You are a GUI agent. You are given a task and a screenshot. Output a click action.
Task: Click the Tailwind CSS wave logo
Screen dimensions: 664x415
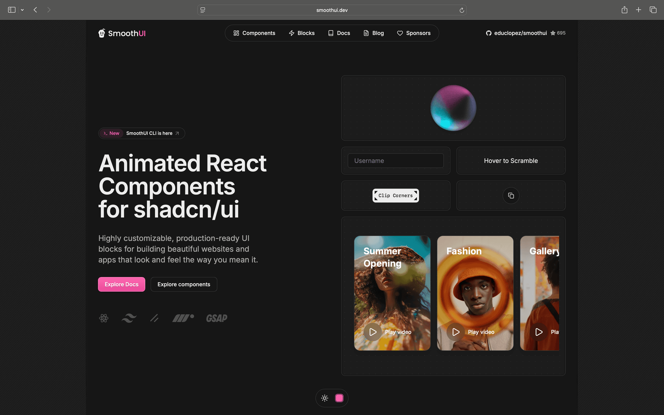click(129, 318)
